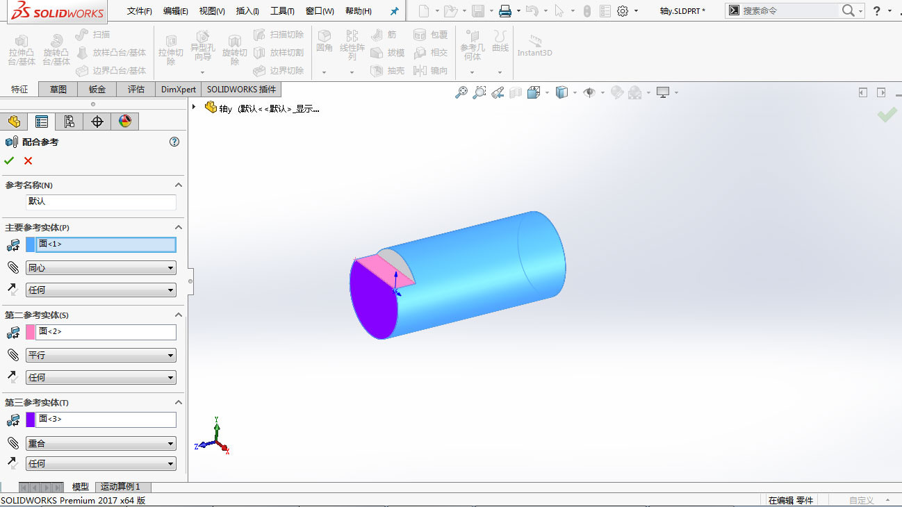Toggle the menu bar pin icon
Screen dimensions: 902x507
pyautogui.click(x=394, y=11)
